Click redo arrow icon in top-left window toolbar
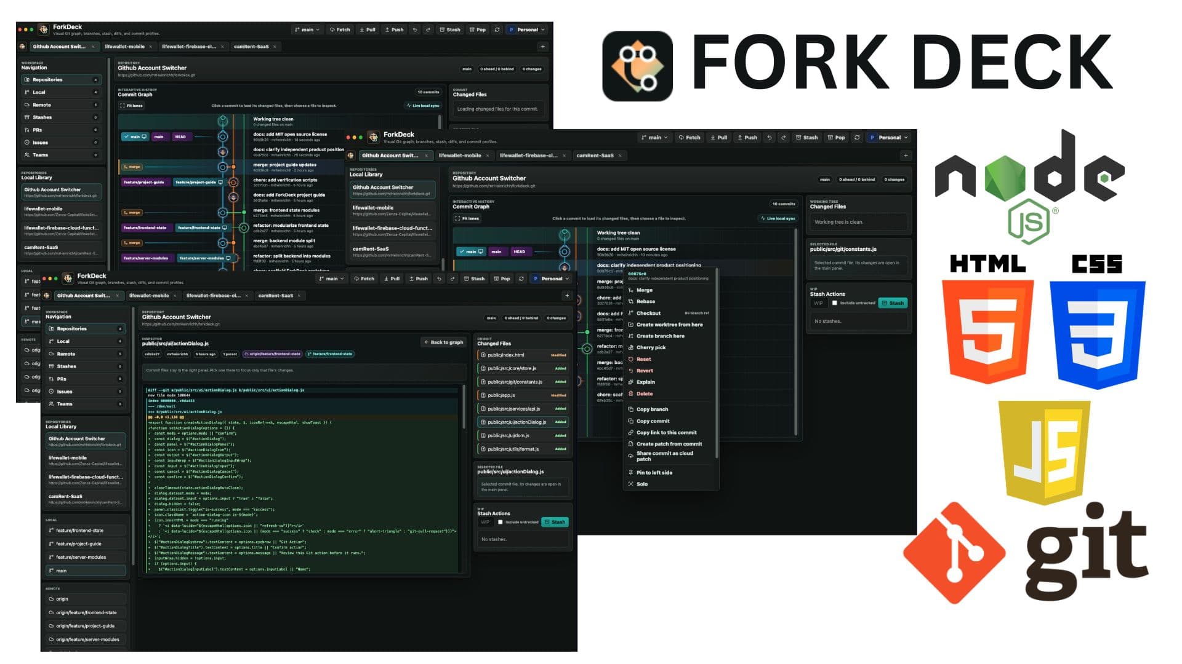The height and width of the screenshot is (664, 1182). pyautogui.click(x=428, y=30)
